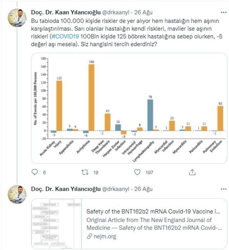Click the first tweet's profile avatar
The width and height of the screenshot is (229, 250).
coord(17,18)
